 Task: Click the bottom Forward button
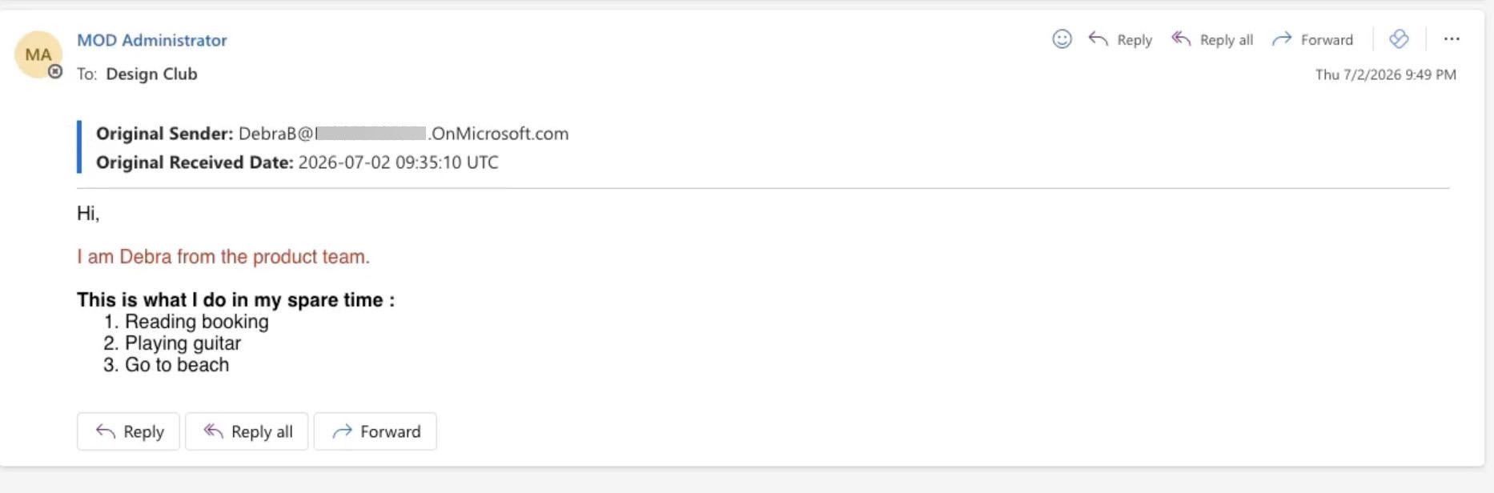point(376,431)
